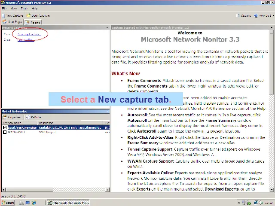Viewport: 275px width, 206px height.
Task: Switch to the Parsers tab
Action: 33,22
